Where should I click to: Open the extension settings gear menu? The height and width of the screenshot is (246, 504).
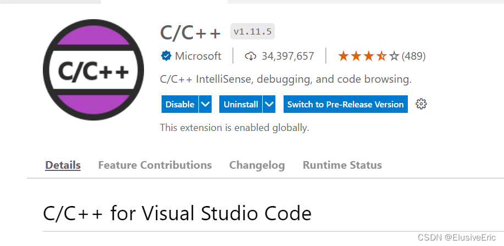tap(421, 104)
